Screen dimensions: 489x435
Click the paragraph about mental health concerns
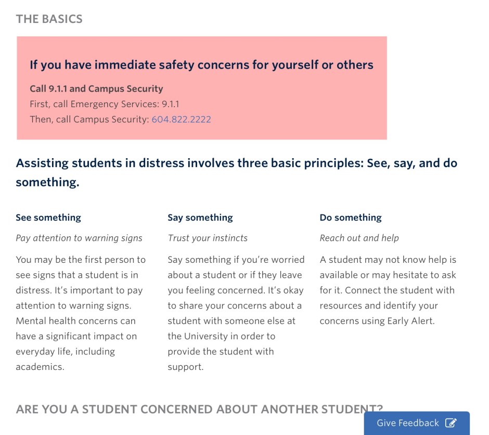pos(81,313)
